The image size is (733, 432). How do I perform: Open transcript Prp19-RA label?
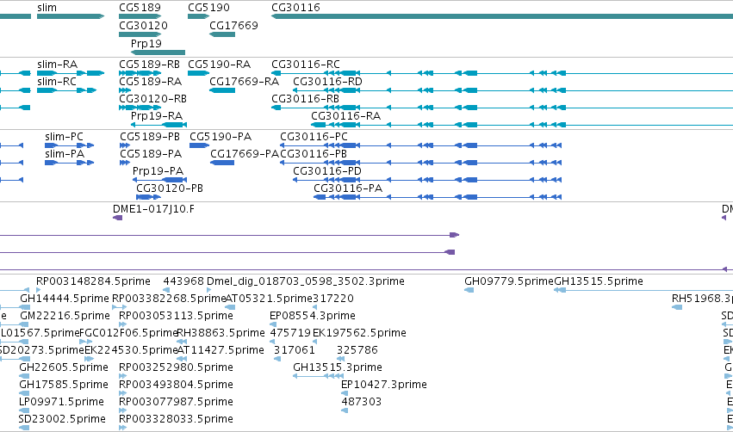157,116
